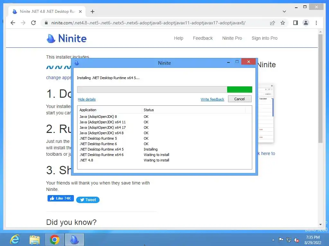
Task: Click Chrome back arrow button
Action: pyautogui.click(x=13, y=23)
